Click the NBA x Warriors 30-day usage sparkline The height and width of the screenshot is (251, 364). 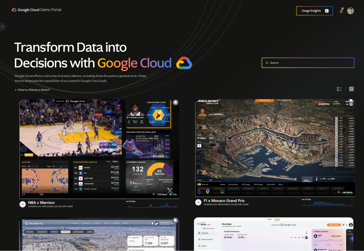tap(153, 205)
